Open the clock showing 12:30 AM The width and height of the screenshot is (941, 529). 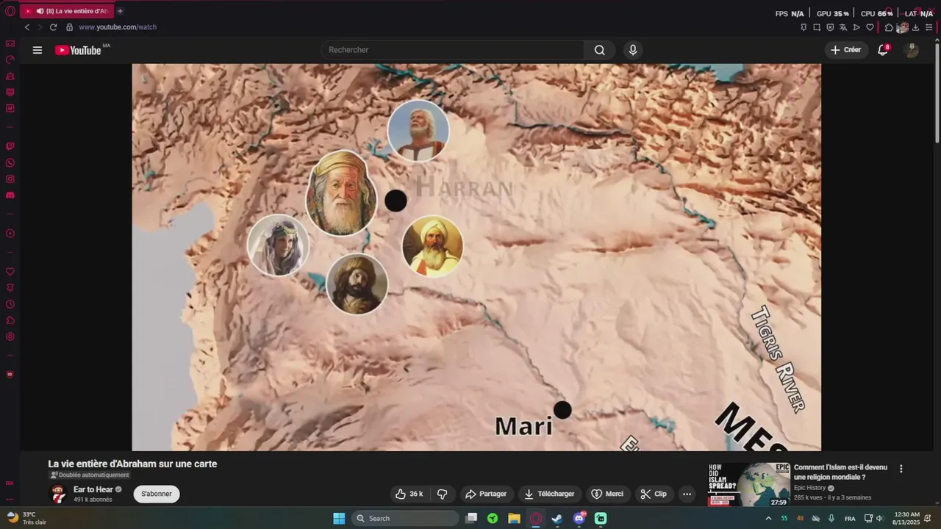click(906, 518)
